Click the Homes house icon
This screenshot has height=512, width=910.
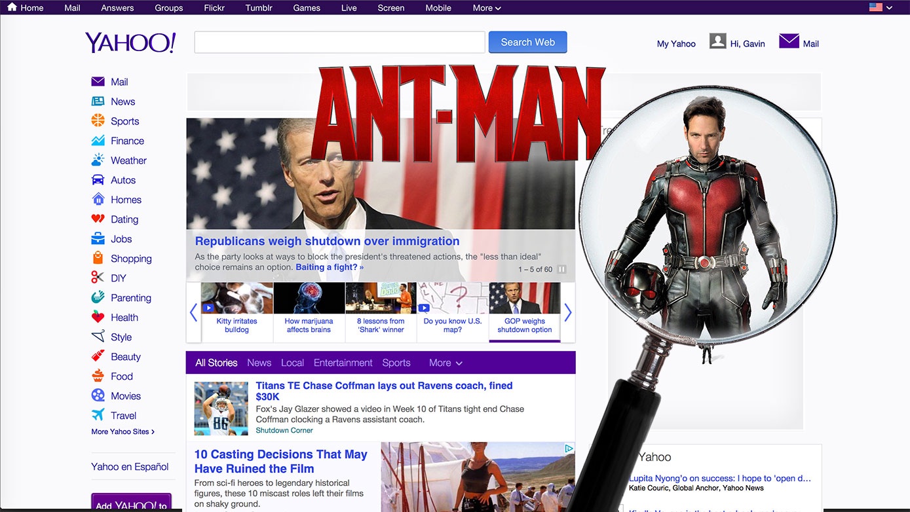98,199
